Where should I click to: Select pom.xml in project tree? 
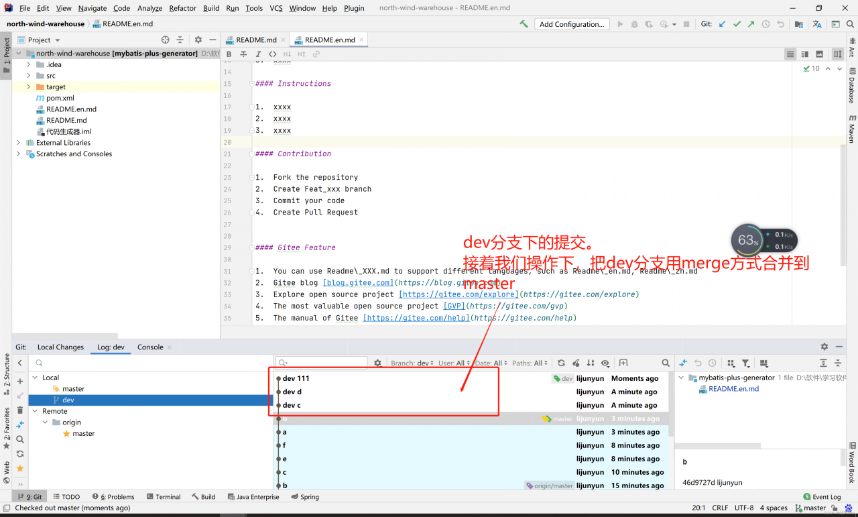[x=60, y=98]
